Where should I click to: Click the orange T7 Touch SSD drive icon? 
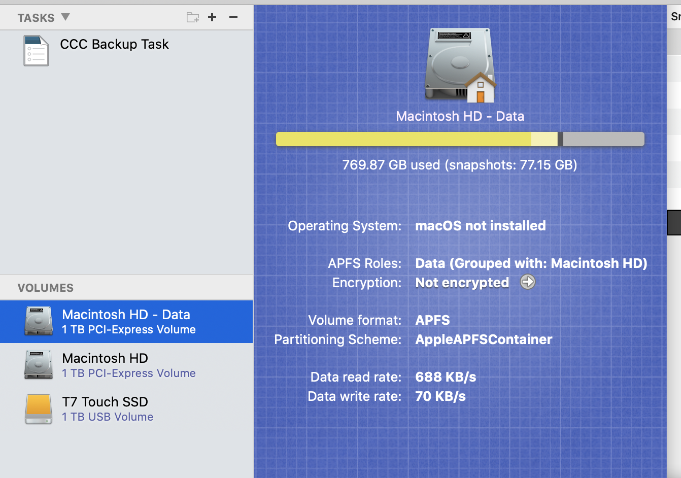(x=39, y=409)
